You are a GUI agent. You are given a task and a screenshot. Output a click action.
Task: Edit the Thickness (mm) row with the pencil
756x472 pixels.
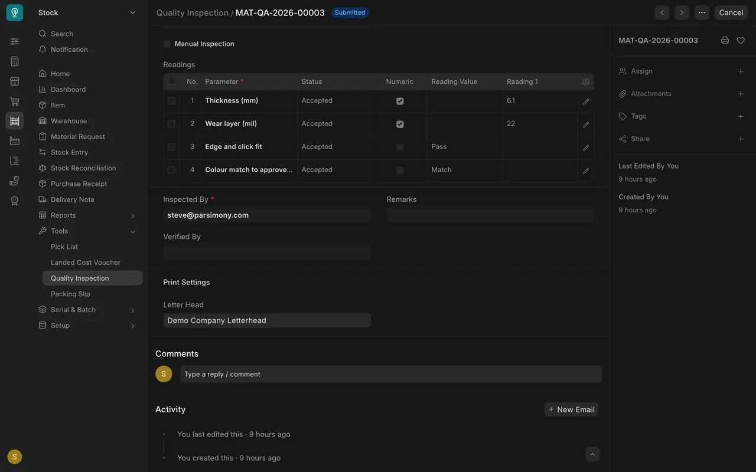click(x=586, y=101)
